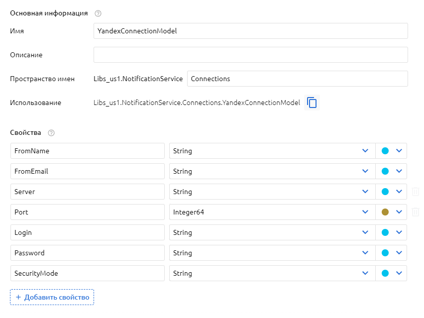The image size is (424, 318).
Task: Select the Server property name field
Action: pos(87,192)
